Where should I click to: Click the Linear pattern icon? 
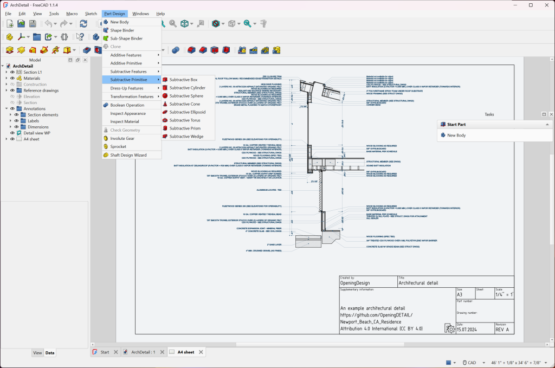254,50
